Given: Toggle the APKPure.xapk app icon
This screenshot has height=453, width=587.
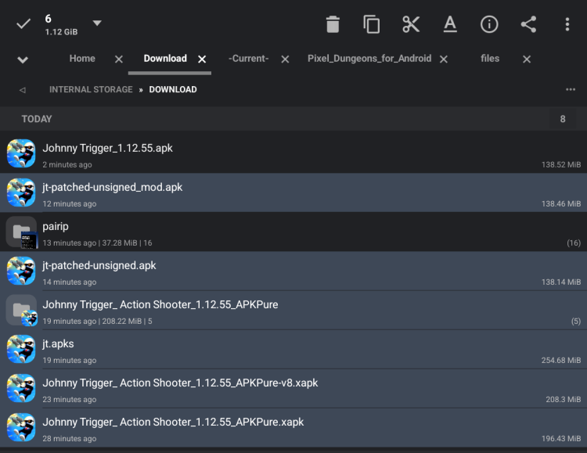Looking at the screenshot, I should (21, 427).
